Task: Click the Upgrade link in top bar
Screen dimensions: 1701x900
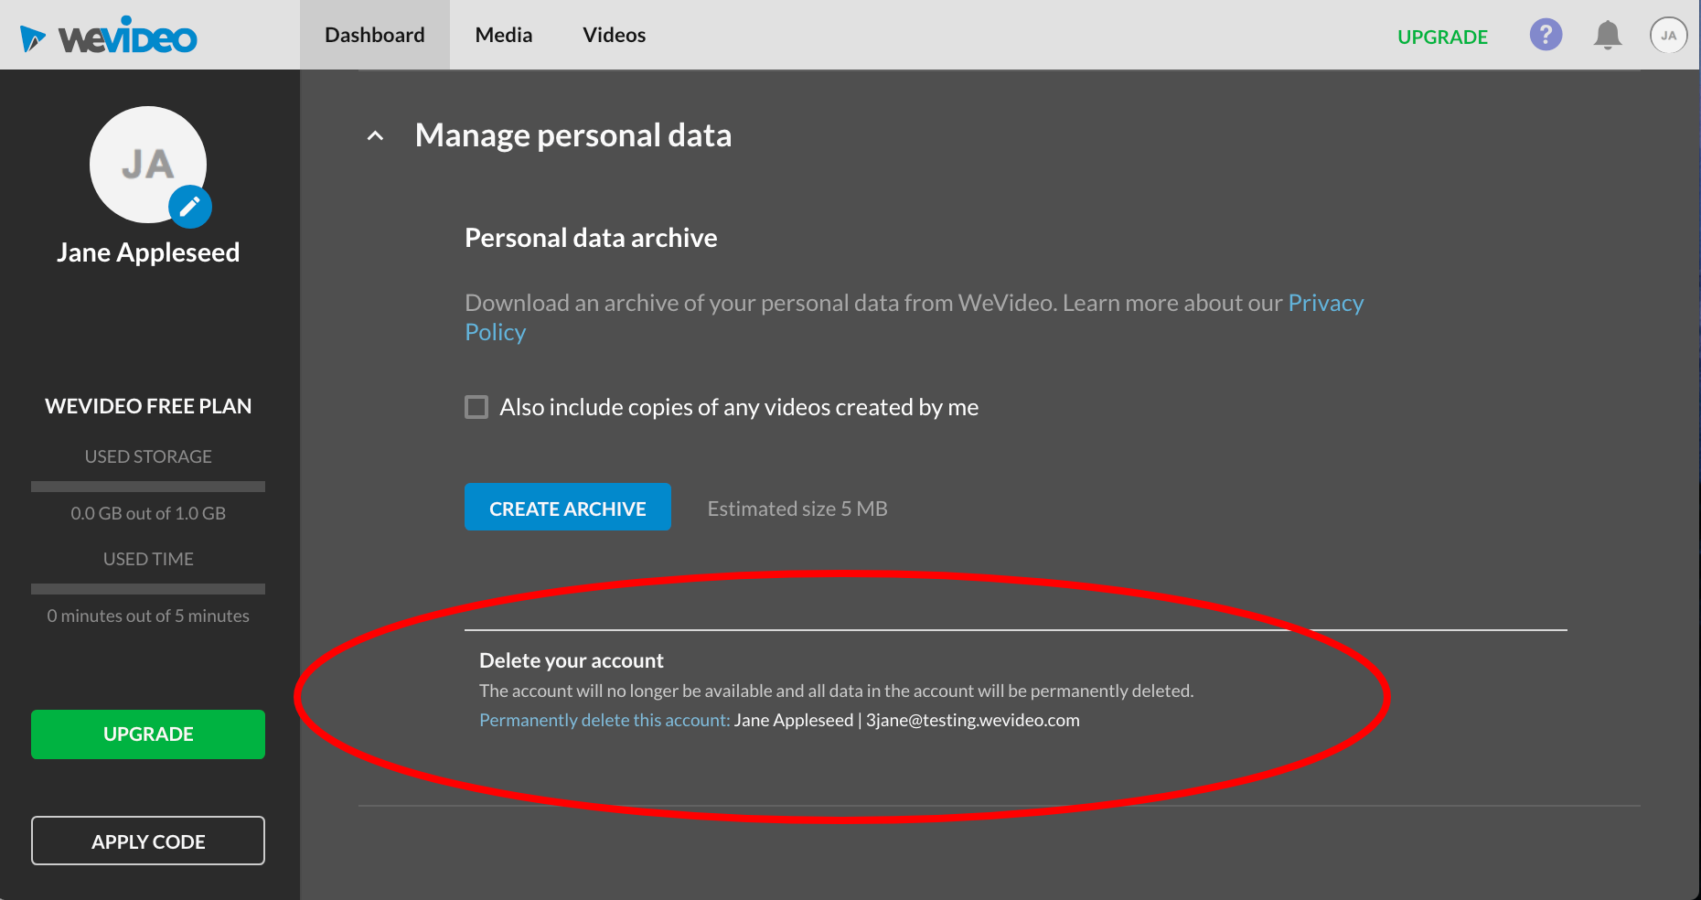Action: click(1442, 37)
